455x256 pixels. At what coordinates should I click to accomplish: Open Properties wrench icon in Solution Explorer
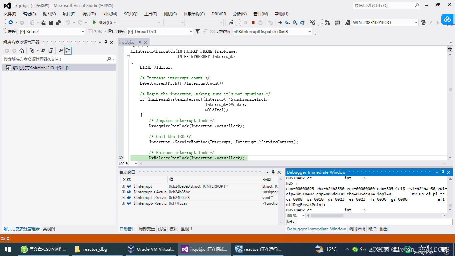(x=61, y=51)
